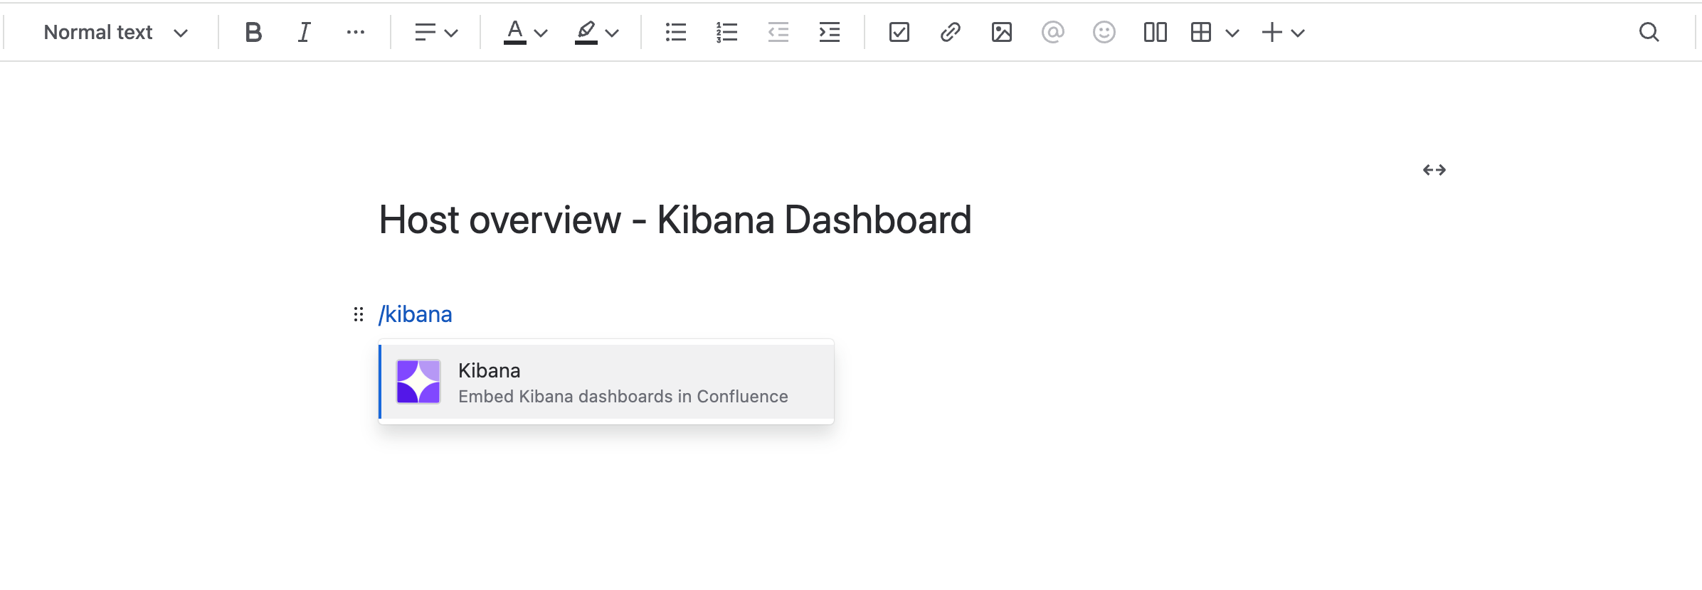The height and width of the screenshot is (590, 1702).
Task: Insert a numbered list
Action: (727, 32)
